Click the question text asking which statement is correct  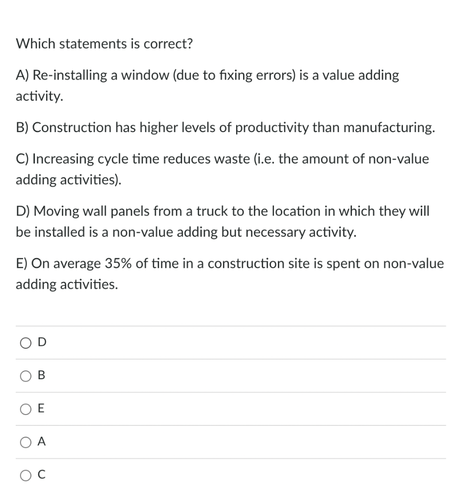[x=104, y=44]
